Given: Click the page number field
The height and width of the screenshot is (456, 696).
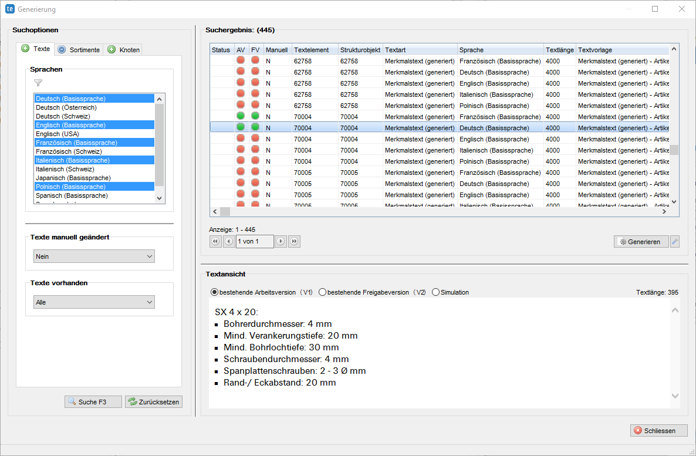Looking at the screenshot, I should (255, 242).
